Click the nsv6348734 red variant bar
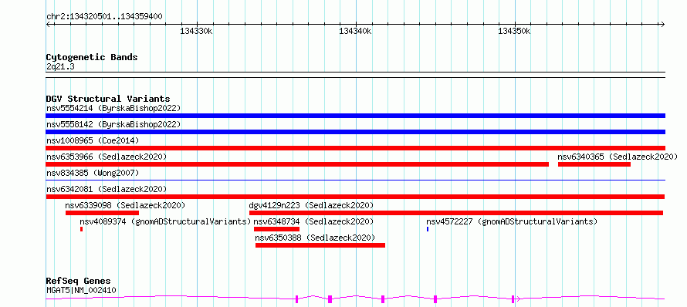Image resolution: width=687 pixels, height=307 pixels. coord(276,229)
